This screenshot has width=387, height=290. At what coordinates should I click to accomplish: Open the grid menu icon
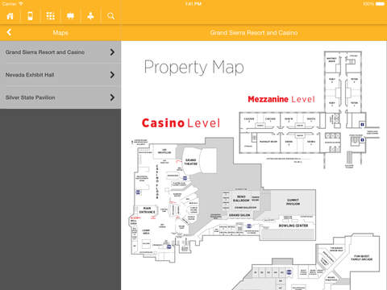50,16
